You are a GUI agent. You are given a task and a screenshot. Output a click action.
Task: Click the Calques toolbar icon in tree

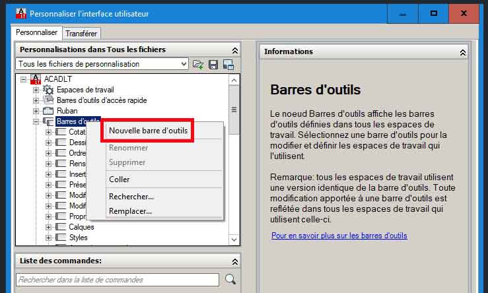61,227
